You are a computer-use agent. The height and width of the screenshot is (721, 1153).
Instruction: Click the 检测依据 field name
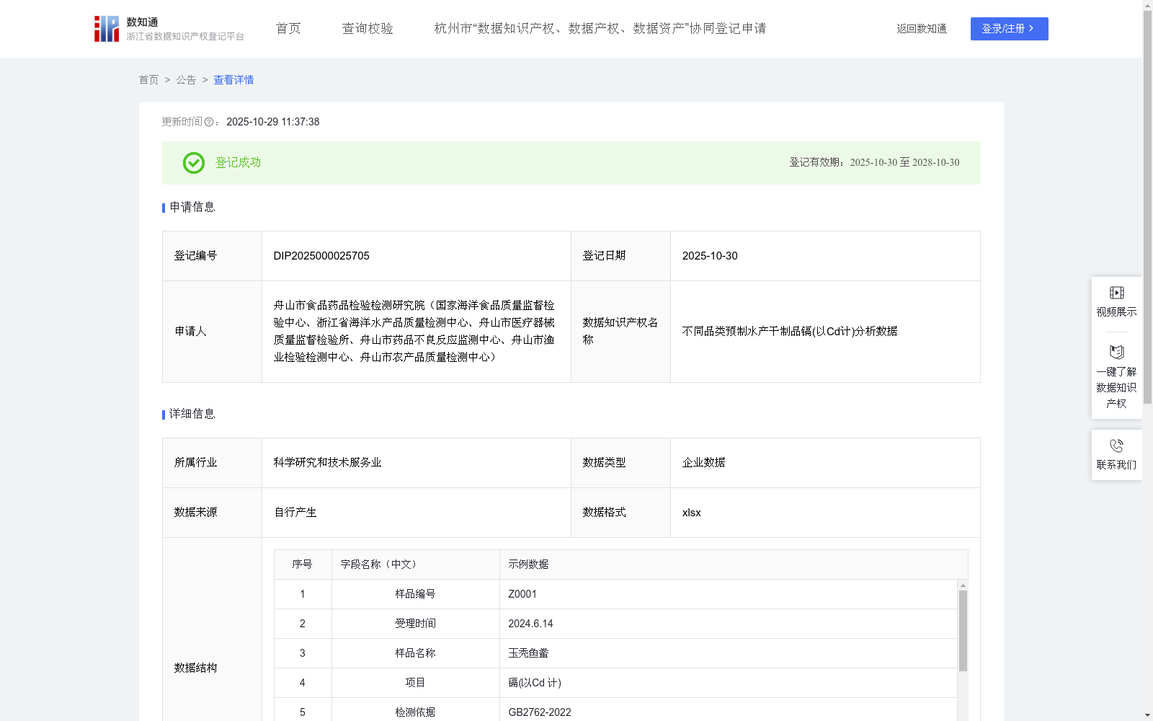[x=415, y=712]
